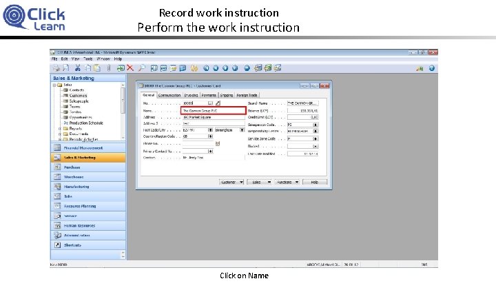Click the Human Resources menu icon
Screen dimensions: 496x301
57,225
